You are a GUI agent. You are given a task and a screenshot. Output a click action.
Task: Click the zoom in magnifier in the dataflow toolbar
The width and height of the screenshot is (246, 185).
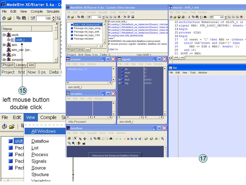coord(162,138)
